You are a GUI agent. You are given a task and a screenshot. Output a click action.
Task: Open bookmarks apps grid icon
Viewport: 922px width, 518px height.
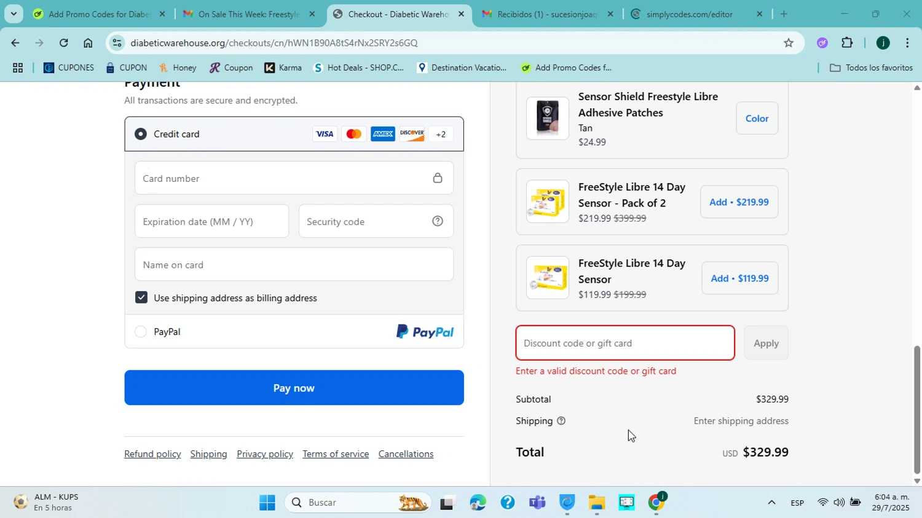point(18,68)
